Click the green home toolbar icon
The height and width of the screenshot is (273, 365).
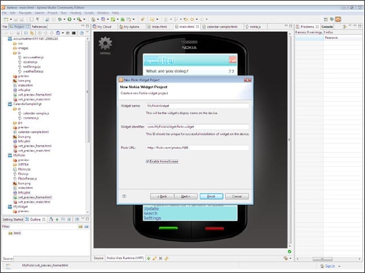tap(123, 19)
